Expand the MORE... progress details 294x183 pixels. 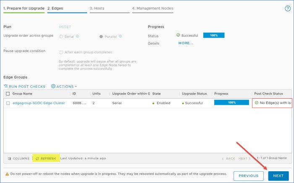[x=186, y=43]
